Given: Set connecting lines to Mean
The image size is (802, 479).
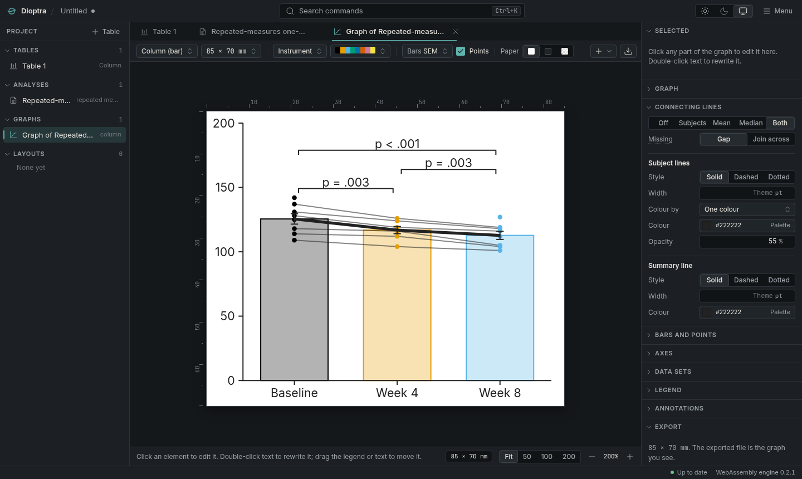Looking at the screenshot, I should [722, 123].
